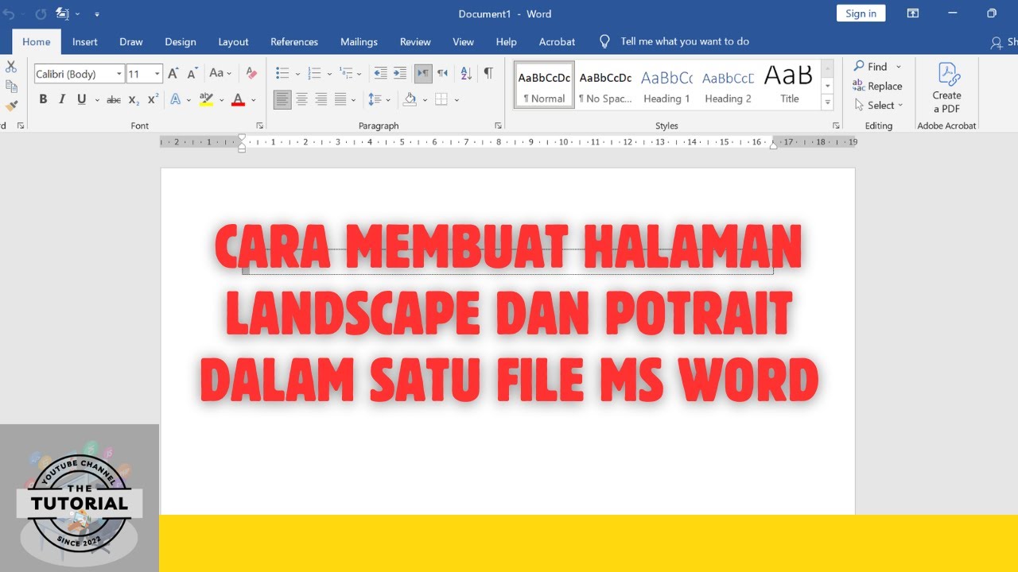Open the Design tab
Screen dimensions: 1018x572
point(181,41)
